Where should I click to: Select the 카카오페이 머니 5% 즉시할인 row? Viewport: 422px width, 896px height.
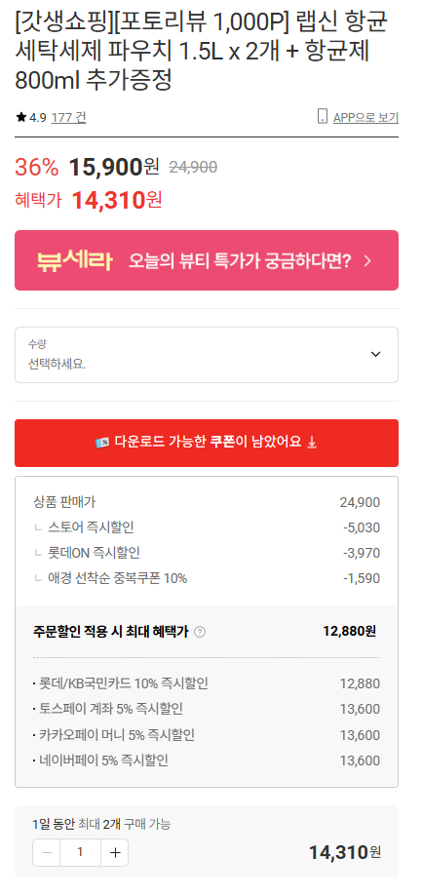(207, 735)
